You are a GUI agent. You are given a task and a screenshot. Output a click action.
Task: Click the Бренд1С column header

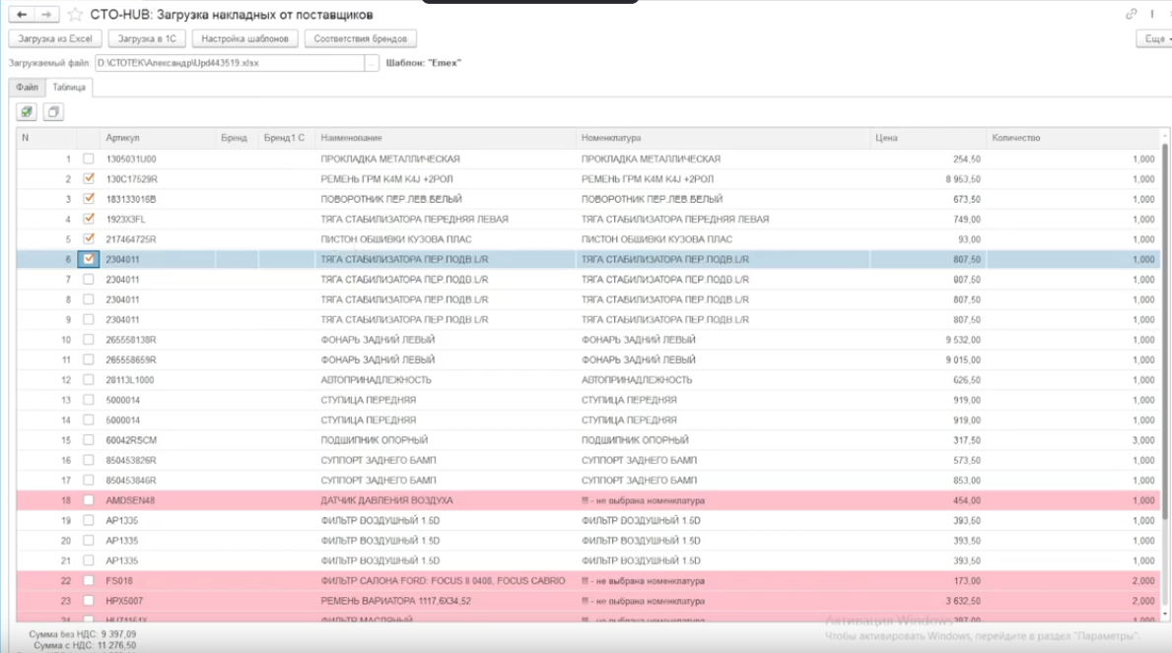click(x=286, y=138)
